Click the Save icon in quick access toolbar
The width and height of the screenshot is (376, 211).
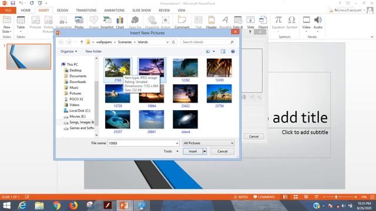tap(13, 3)
